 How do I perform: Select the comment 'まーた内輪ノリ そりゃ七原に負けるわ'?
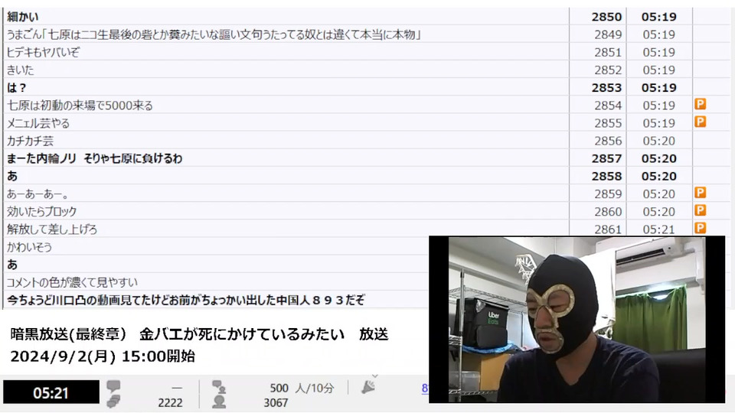94,159
